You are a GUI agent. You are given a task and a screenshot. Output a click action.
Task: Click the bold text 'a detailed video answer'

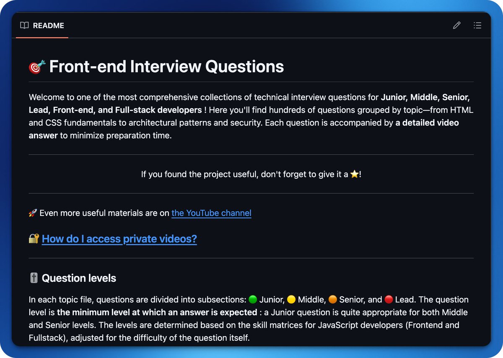(244, 130)
